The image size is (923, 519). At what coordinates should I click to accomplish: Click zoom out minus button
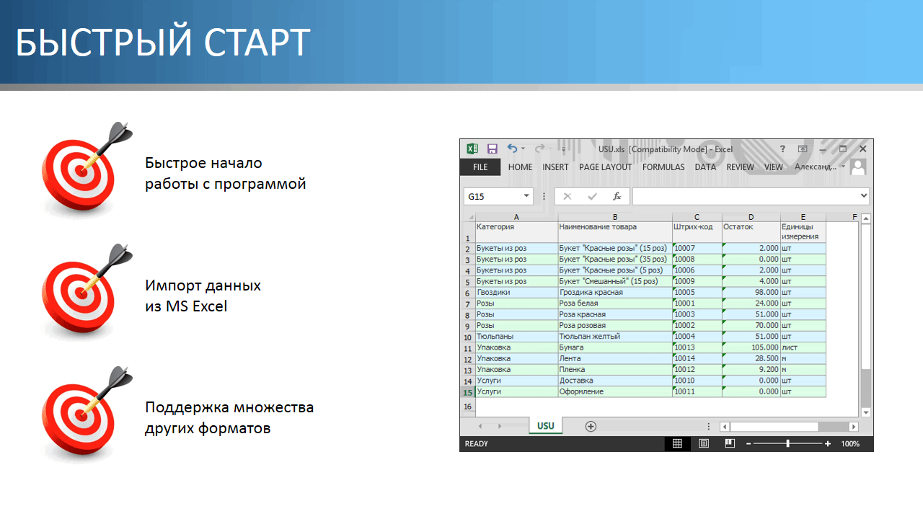(748, 444)
